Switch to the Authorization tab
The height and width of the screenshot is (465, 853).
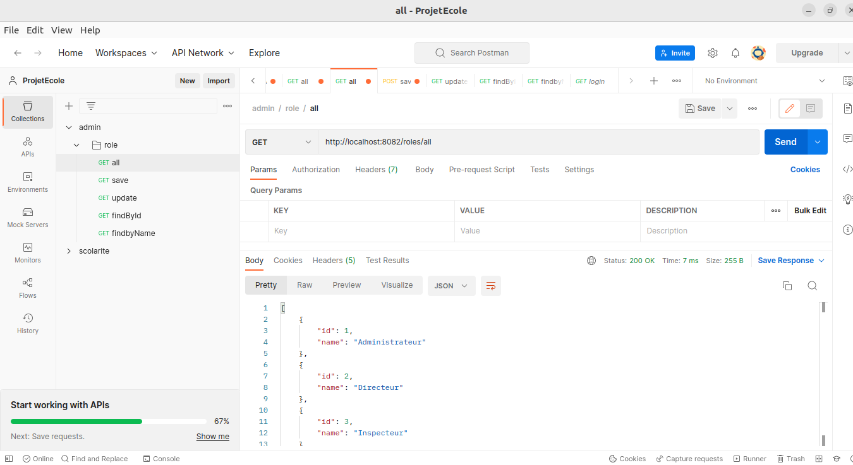tap(316, 170)
